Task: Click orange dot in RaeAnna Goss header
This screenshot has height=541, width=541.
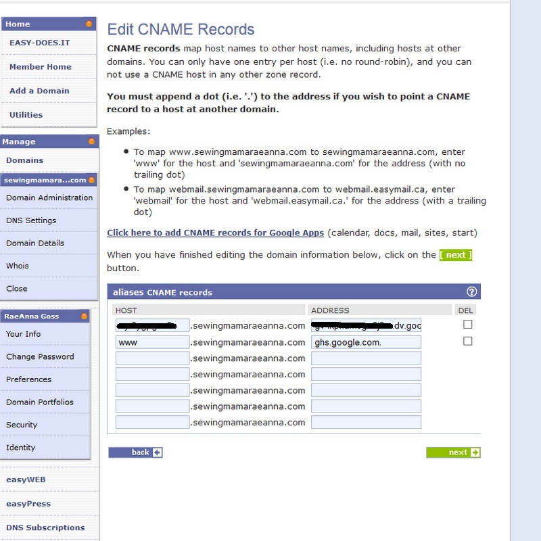Action: [x=84, y=316]
